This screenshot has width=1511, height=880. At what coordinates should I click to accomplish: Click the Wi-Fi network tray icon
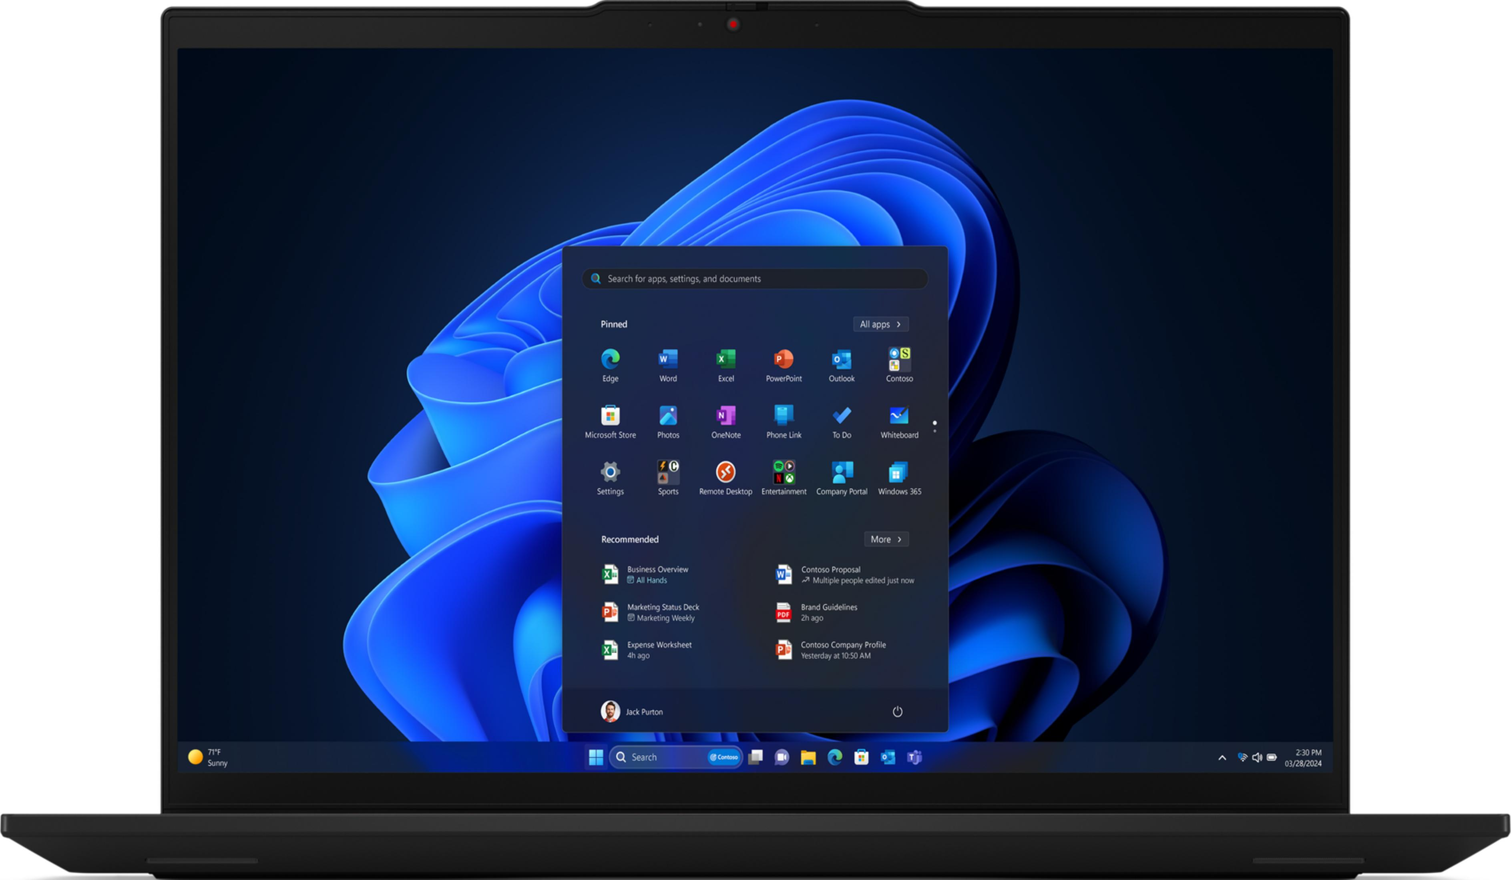click(x=1242, y=758)
